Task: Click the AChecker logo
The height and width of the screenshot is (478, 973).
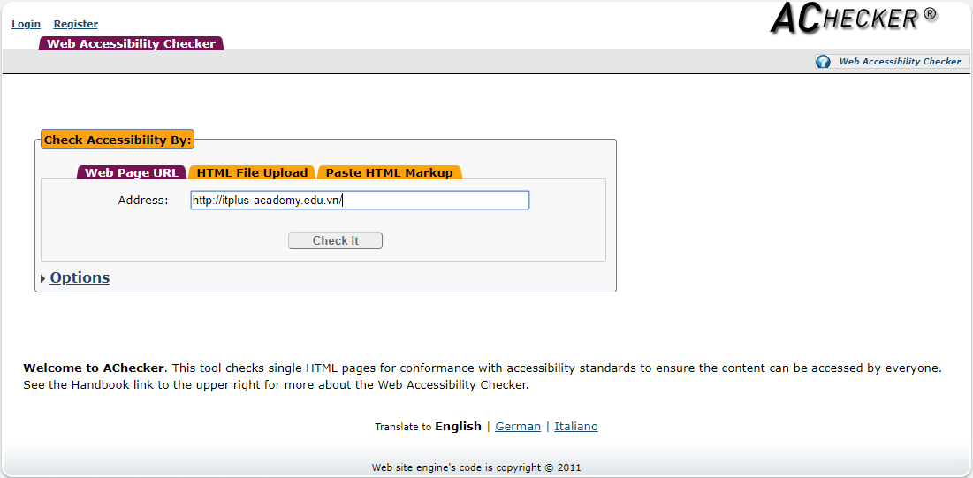Action: (853, 19)
